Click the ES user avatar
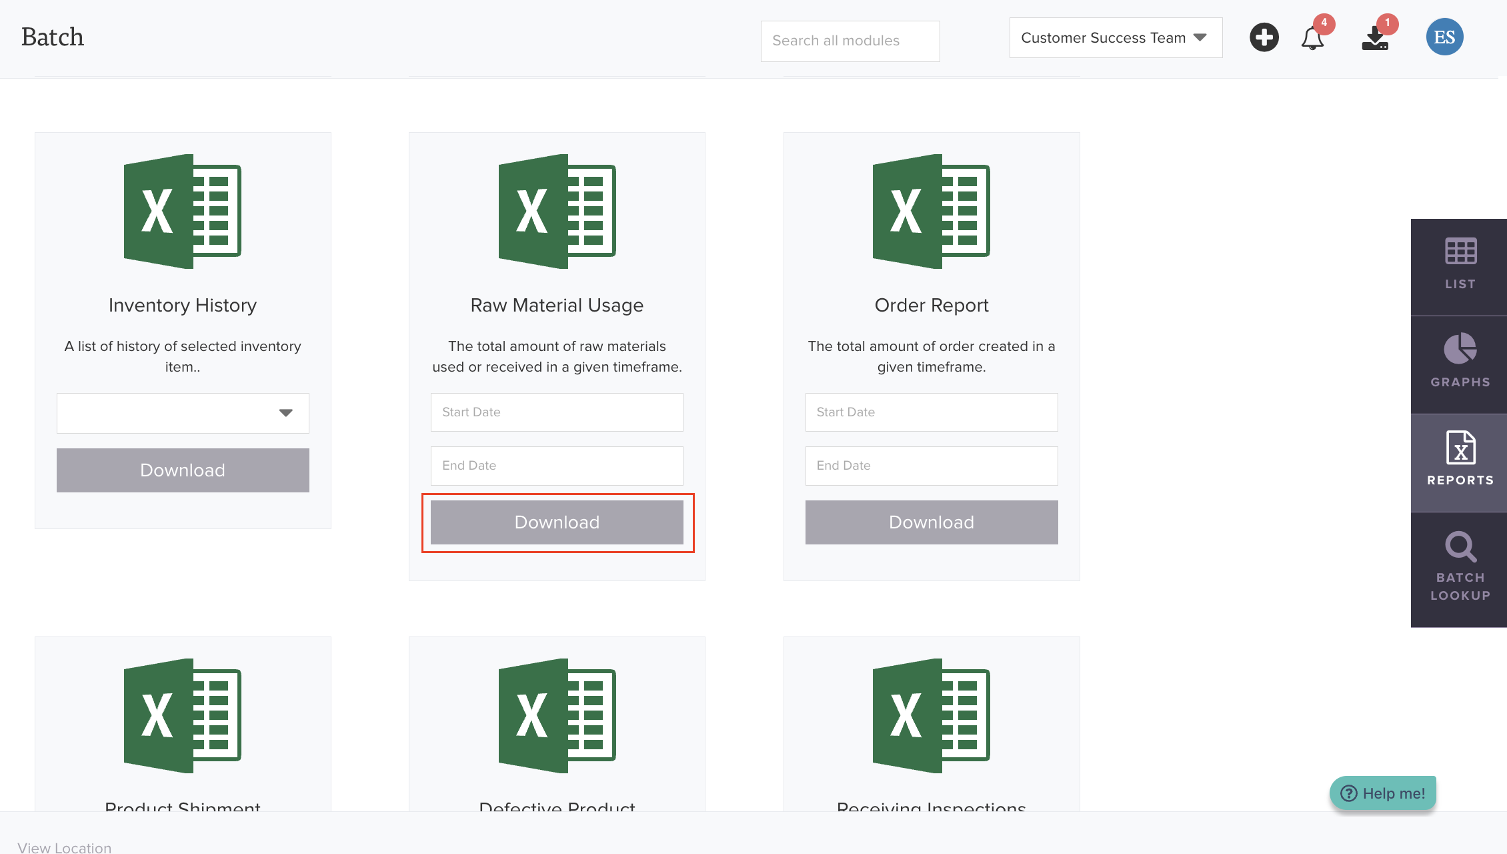Viewport: 1507px width, 854px height. (x=1444, y=37)
